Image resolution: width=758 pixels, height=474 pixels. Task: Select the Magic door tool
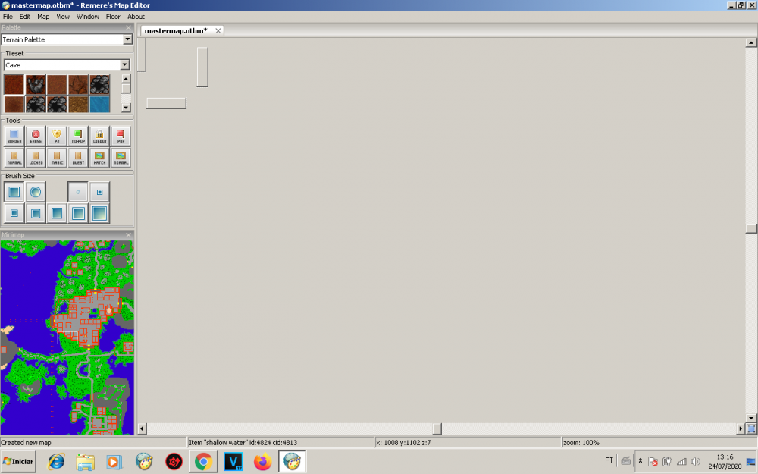pos(57,157)
